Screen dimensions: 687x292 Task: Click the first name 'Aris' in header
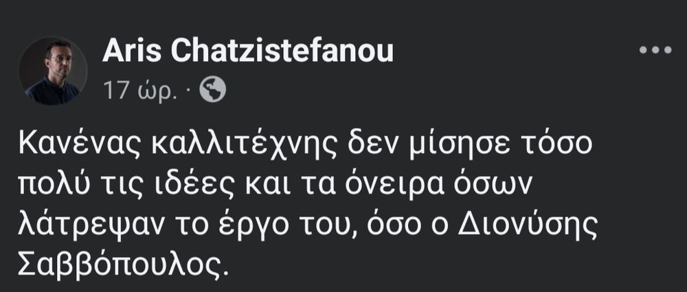pyautogui.click(x=133, y=50)
